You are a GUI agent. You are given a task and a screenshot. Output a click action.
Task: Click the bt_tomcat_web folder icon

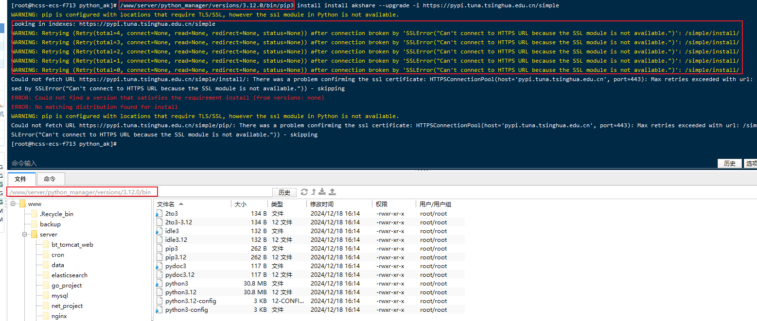pyautogui.click(x=45, y=245)
